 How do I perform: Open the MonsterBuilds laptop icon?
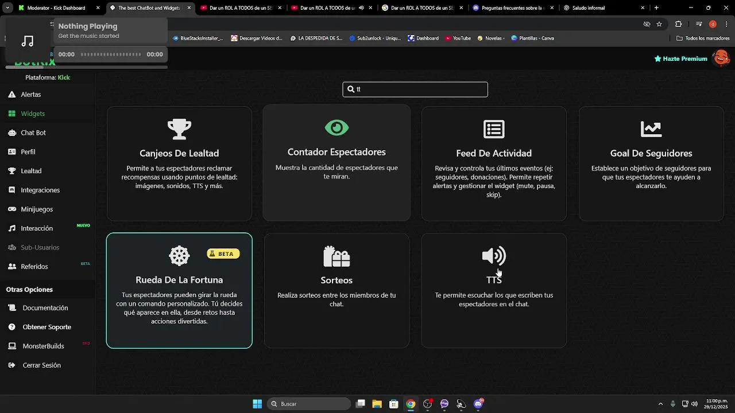coord(11,346)
